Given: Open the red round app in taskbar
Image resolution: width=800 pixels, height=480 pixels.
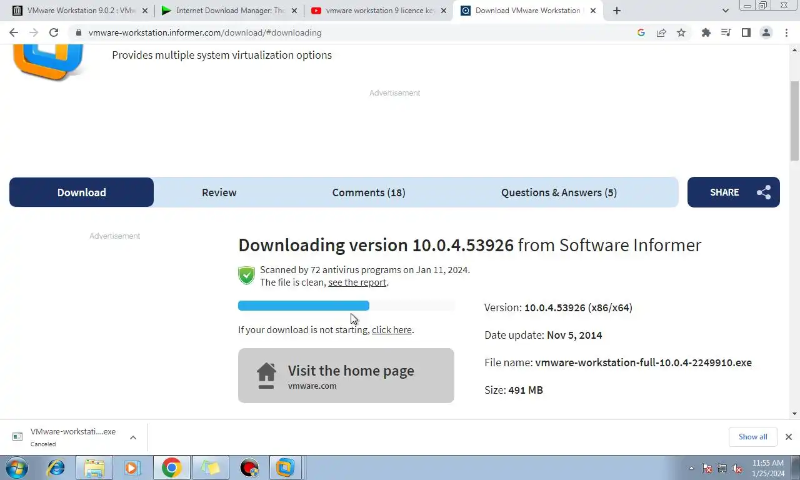Looking at the screenshot, I should [249, 467].
